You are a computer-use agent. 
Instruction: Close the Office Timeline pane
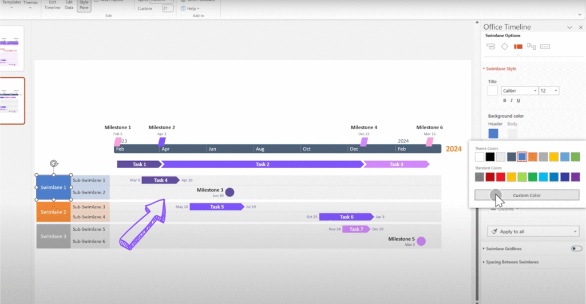pyautogui.click(x=580, y=27)
